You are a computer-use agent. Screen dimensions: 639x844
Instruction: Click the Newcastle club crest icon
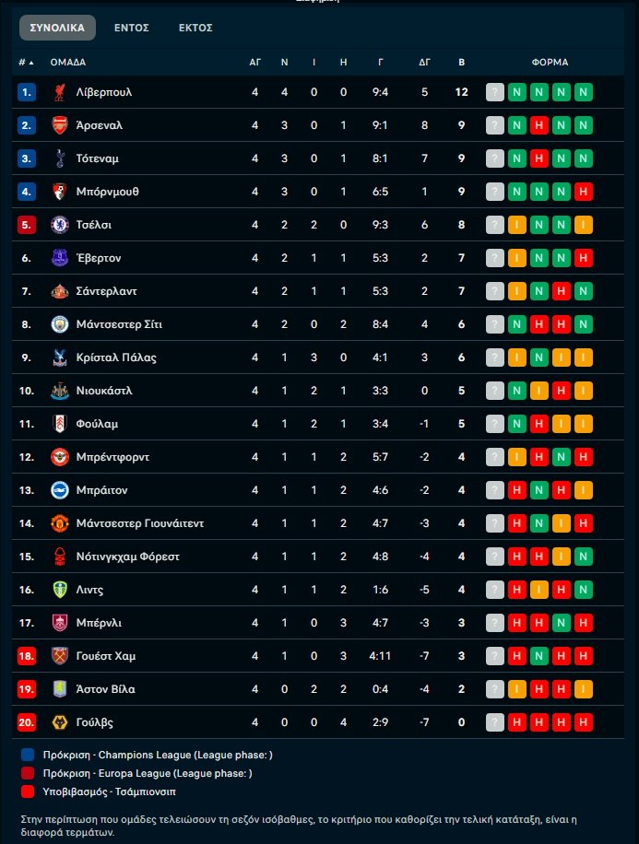(59, 391)
